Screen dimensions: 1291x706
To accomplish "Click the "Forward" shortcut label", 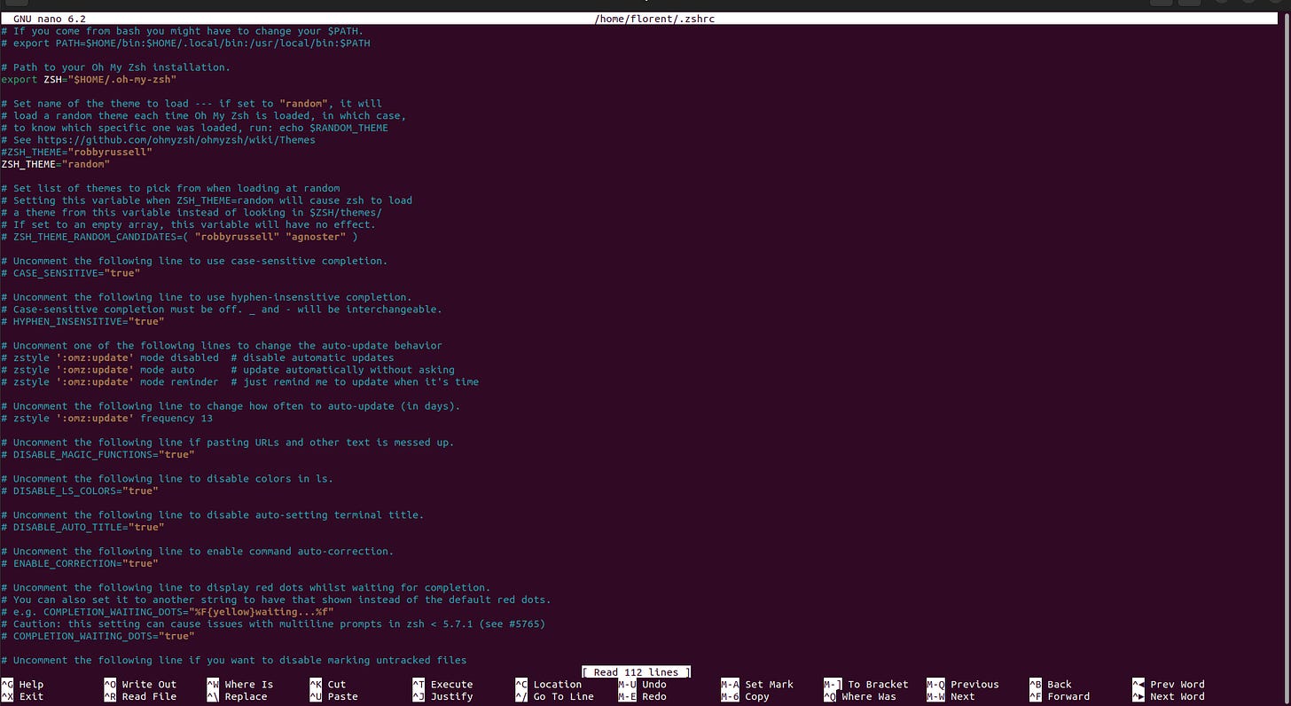I will point(1068,697).
